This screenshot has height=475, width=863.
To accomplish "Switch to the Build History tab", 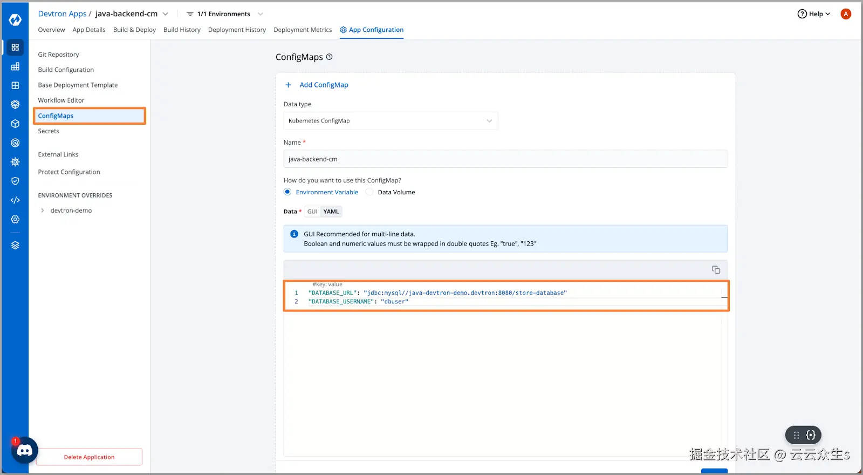I will coord(182,30).
